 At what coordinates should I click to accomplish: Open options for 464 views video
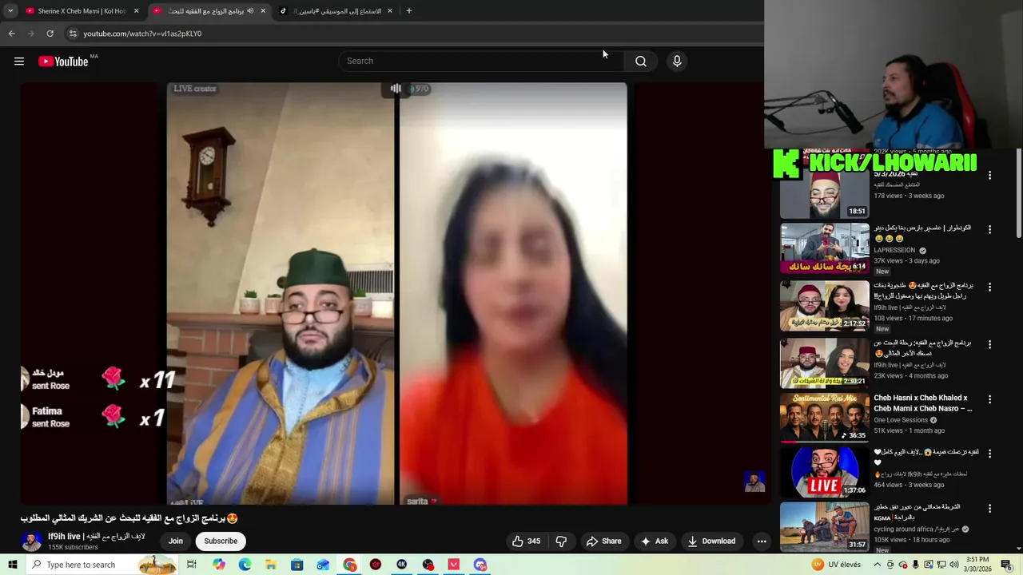[x=989, y=453]
